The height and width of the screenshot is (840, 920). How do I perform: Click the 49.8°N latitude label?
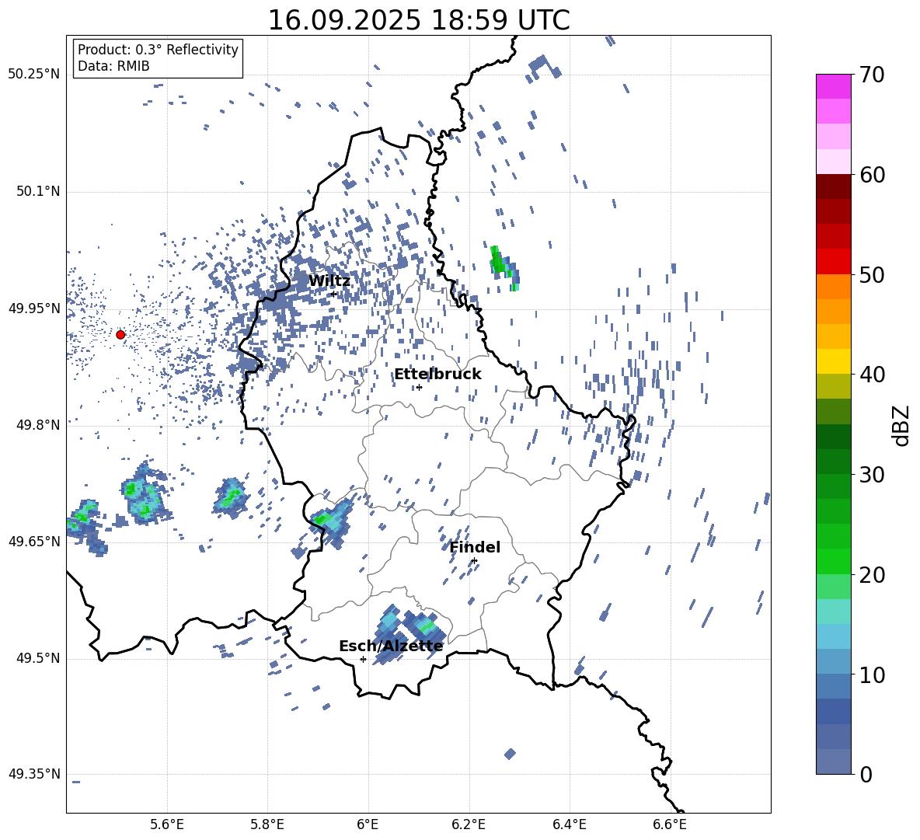click(x=38, y=425)
